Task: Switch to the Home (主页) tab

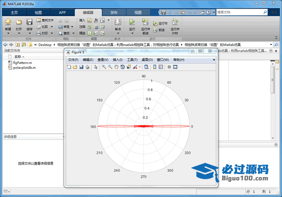Action: click(x=14, y=12)
